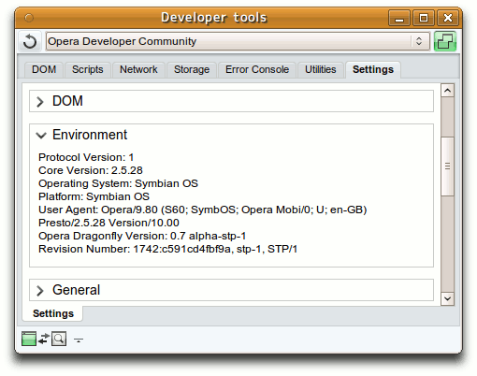Screen dimensions: 477x376
Task: Click the dropdown stepper arrows
Action: (419, 41)
